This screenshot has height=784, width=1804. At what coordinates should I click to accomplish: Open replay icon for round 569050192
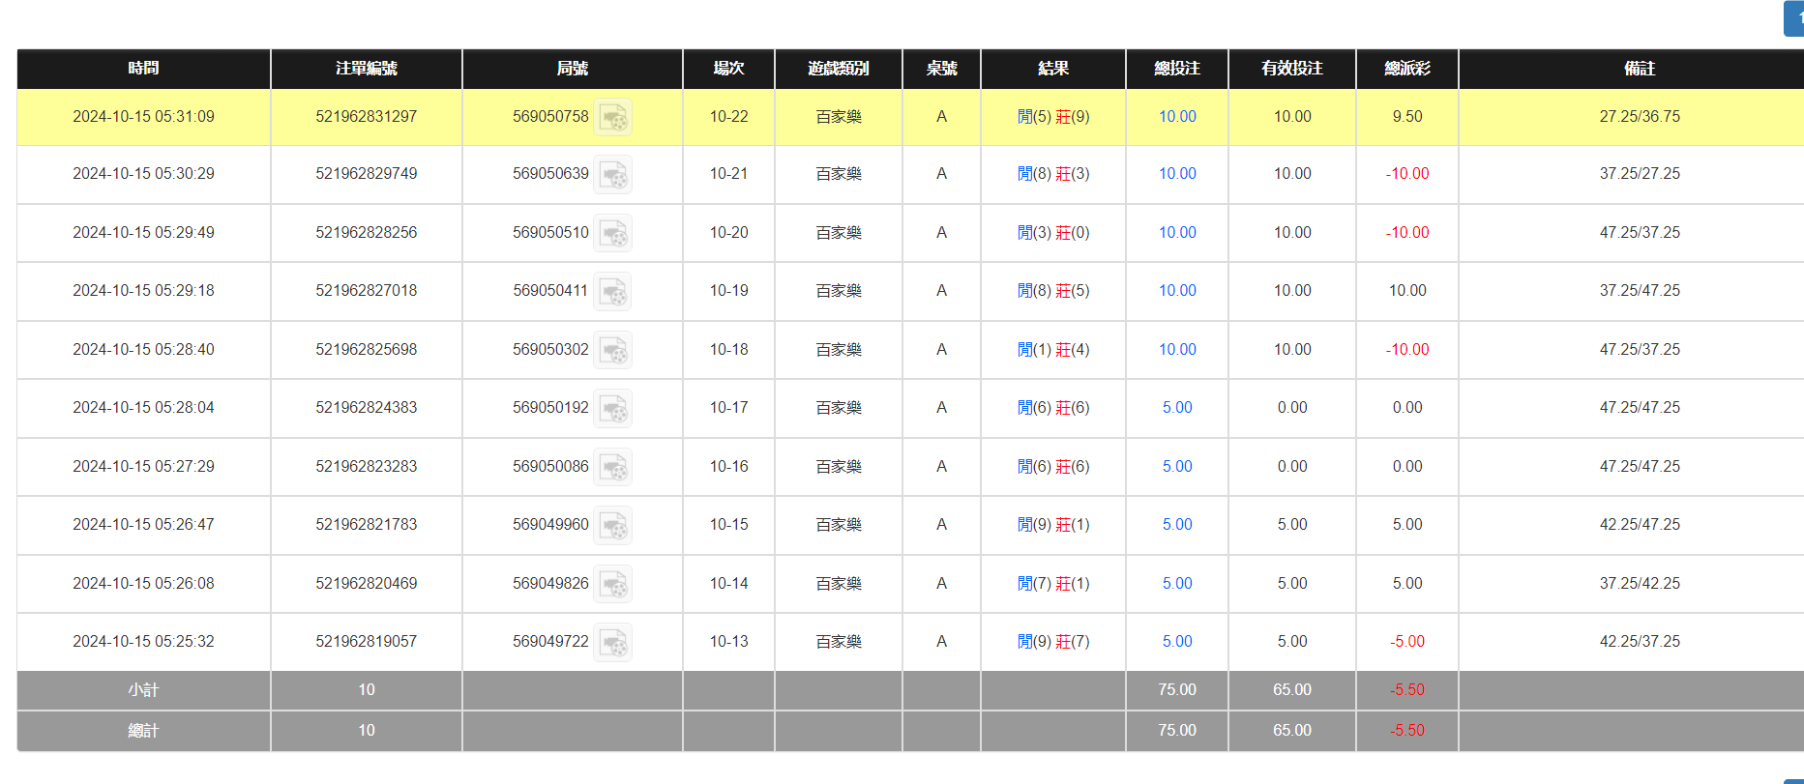[612, 409]
